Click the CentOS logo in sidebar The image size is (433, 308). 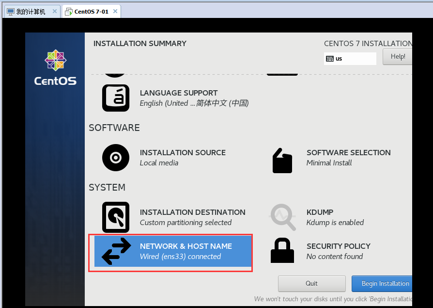click(x=55, y=67)
